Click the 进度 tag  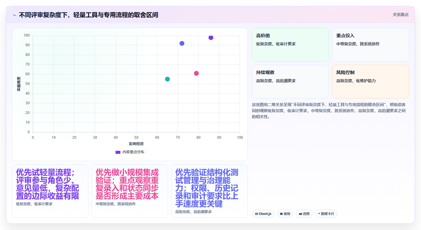304,214
